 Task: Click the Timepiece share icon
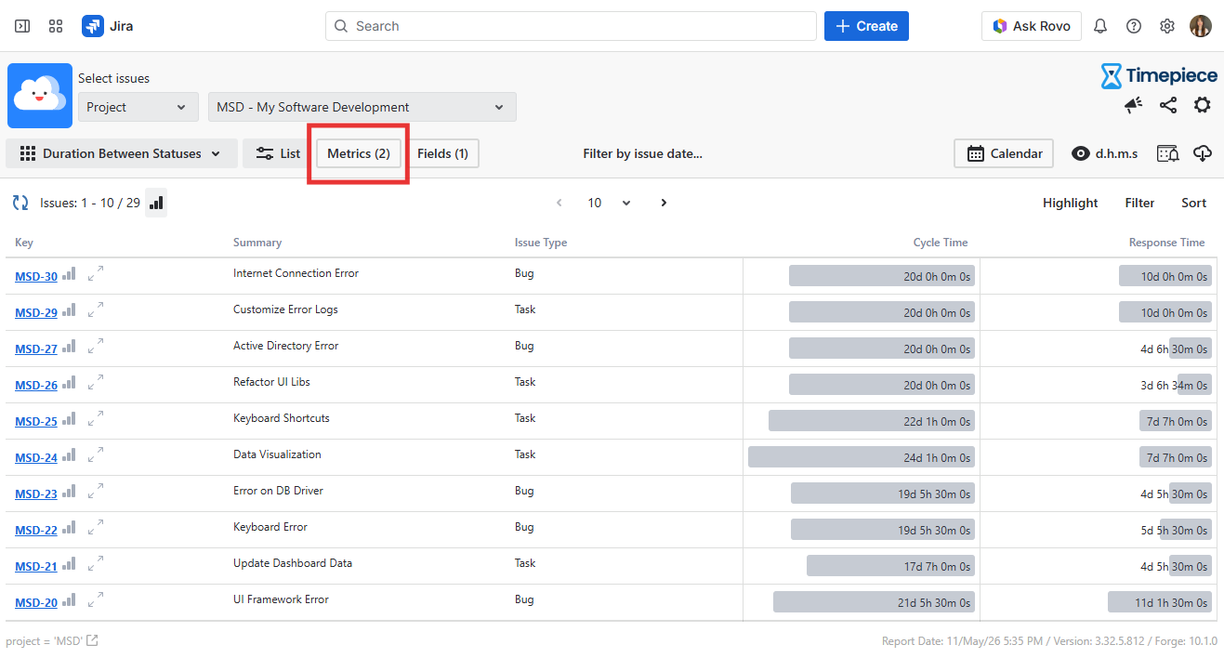pyautogui.click(x=1168, y=105)
